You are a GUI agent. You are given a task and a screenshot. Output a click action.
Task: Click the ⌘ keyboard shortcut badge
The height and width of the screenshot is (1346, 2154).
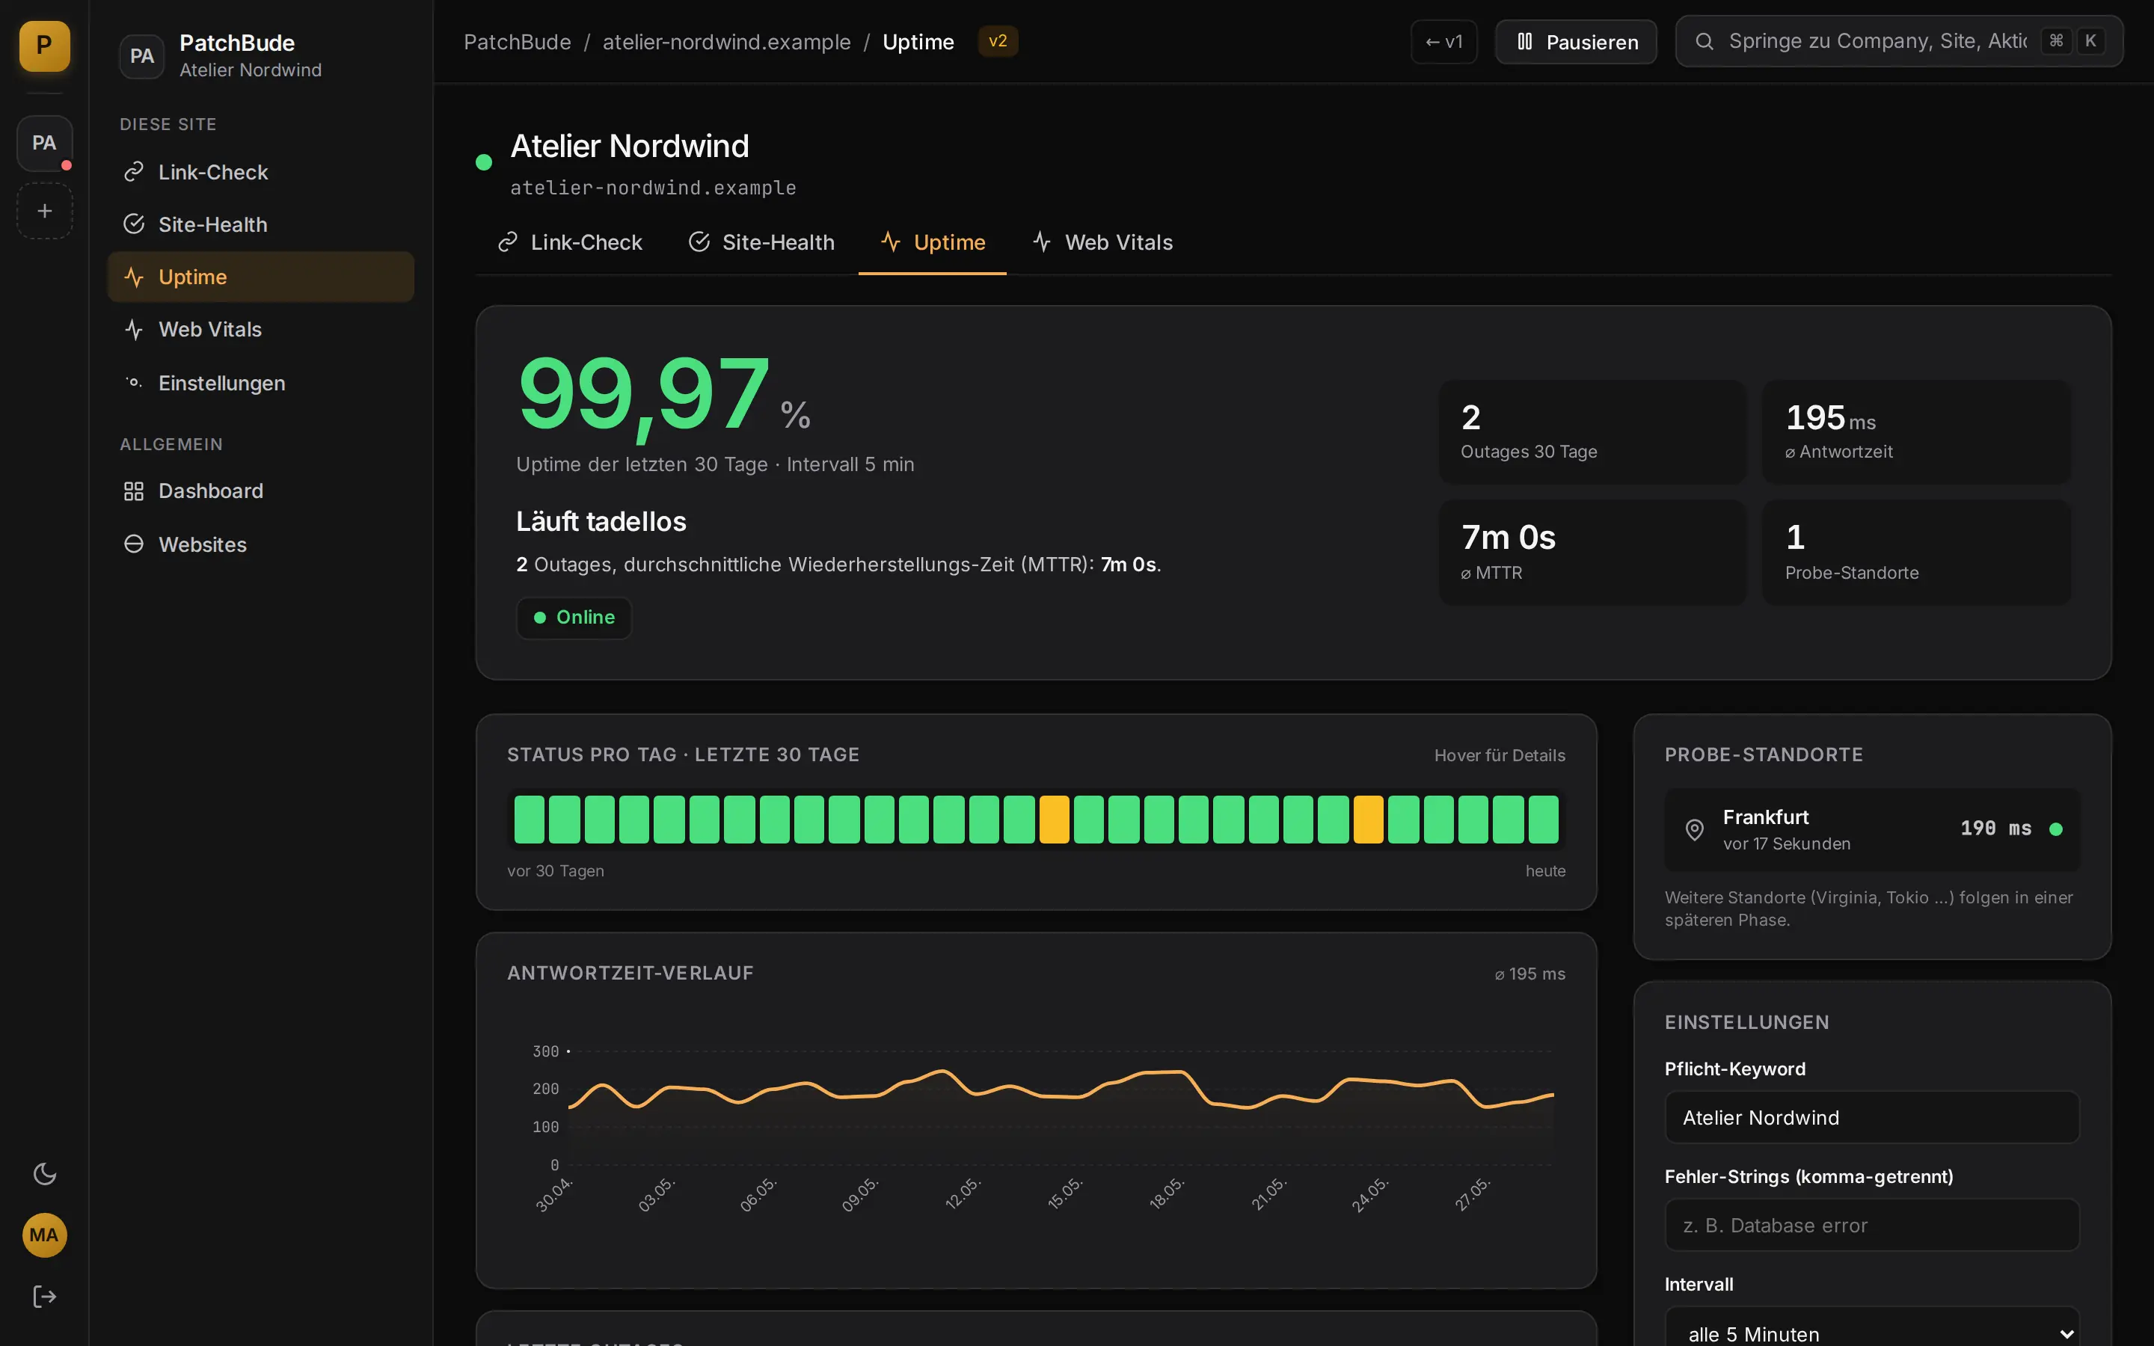tap(2056, 41)
